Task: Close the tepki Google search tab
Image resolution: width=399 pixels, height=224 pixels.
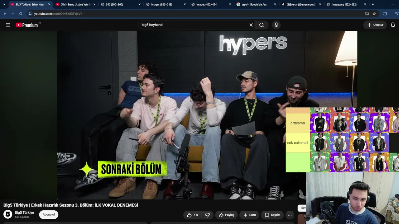Action: (x=275, y=4)
